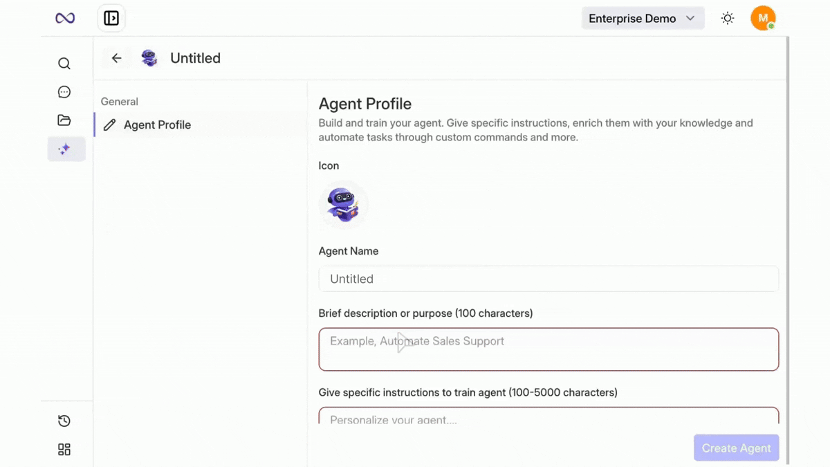The width and height of the screenshot is (830, 467).
Task: Select Agent Profile under General
Action: pyautogui.click(x=157, y=125)
